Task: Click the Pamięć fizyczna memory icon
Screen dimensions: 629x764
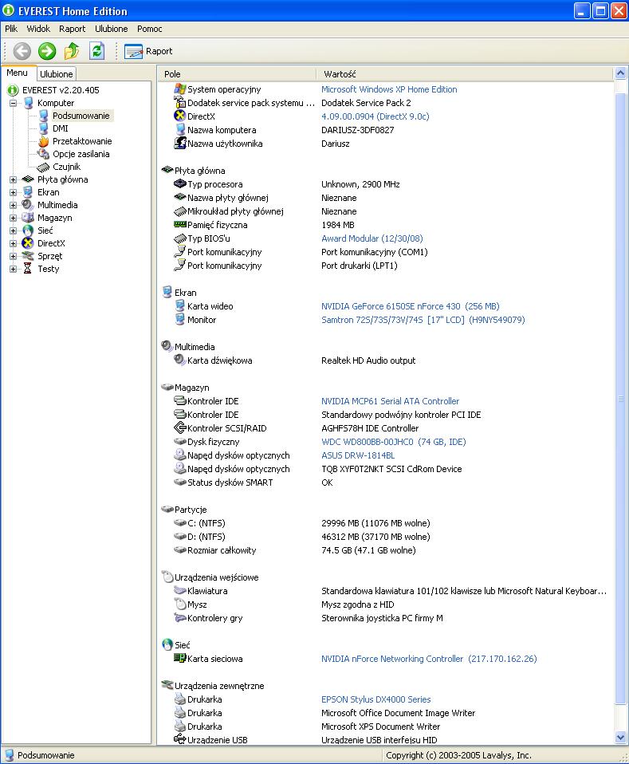Action: coord(180,225)
